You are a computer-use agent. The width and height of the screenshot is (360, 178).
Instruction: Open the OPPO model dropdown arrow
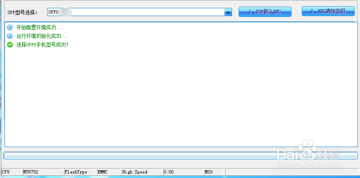pyautogui.click(x=228, y=12)
